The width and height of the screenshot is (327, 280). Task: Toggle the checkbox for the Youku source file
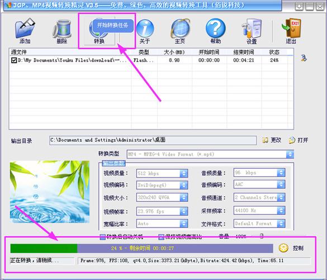click(x=14, y=60)
